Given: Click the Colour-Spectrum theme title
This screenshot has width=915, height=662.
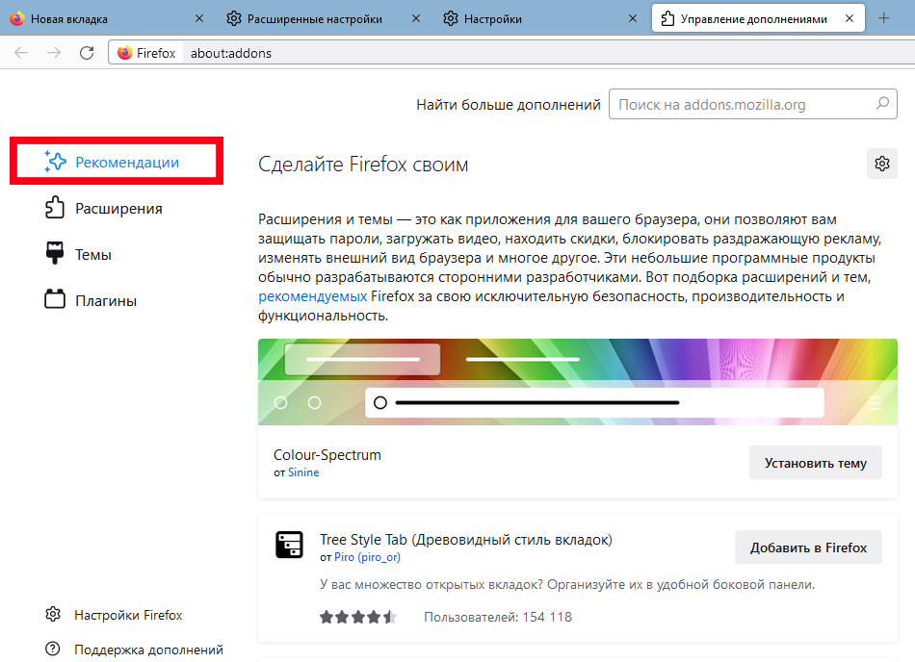Looking at the screenshot, I should 327,454.
